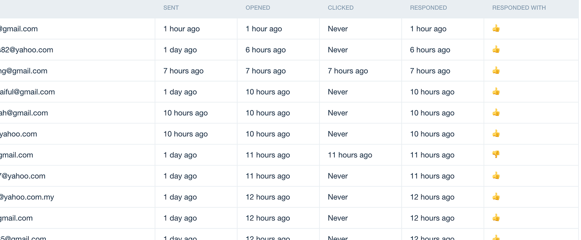Click thumbs-up icon in the 7@yahoo.com row
581x240 pixels.
point(496,176)
